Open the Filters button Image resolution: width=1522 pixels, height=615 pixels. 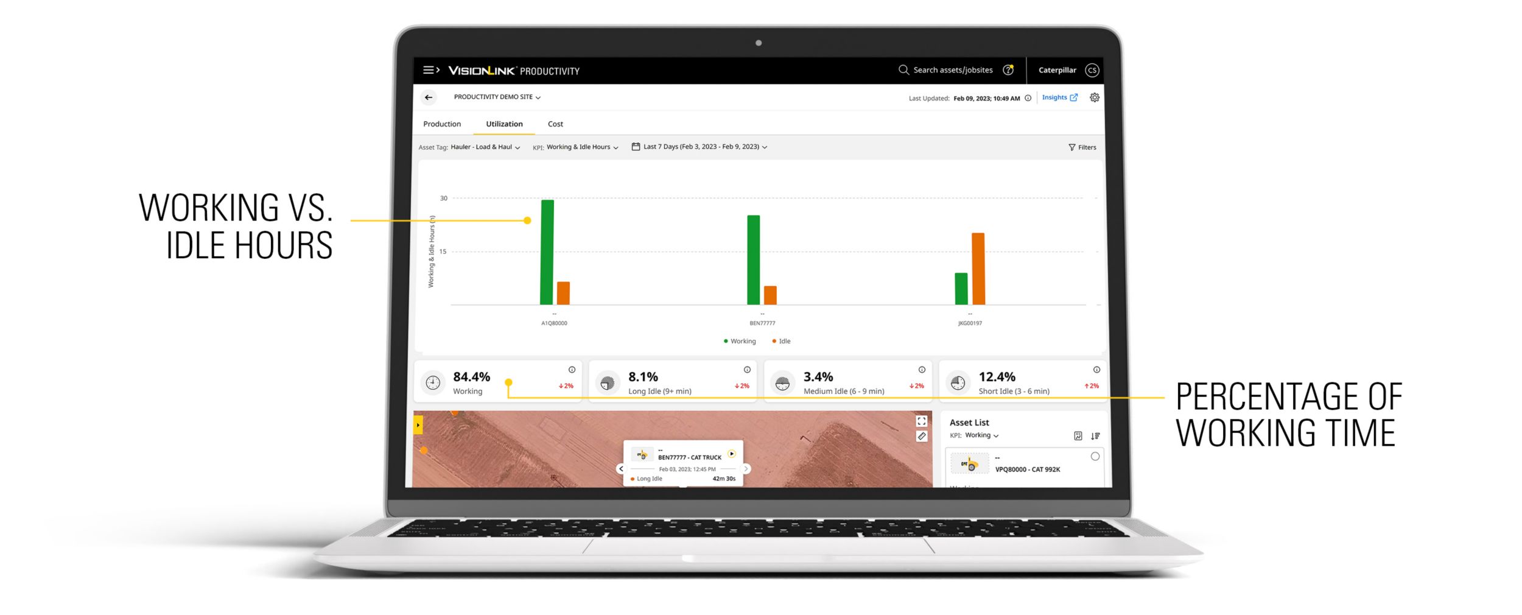[1082, 147]
